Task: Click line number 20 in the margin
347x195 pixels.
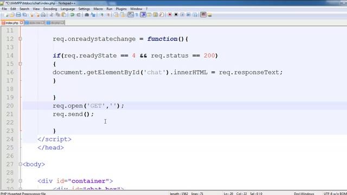Action: 10,106
